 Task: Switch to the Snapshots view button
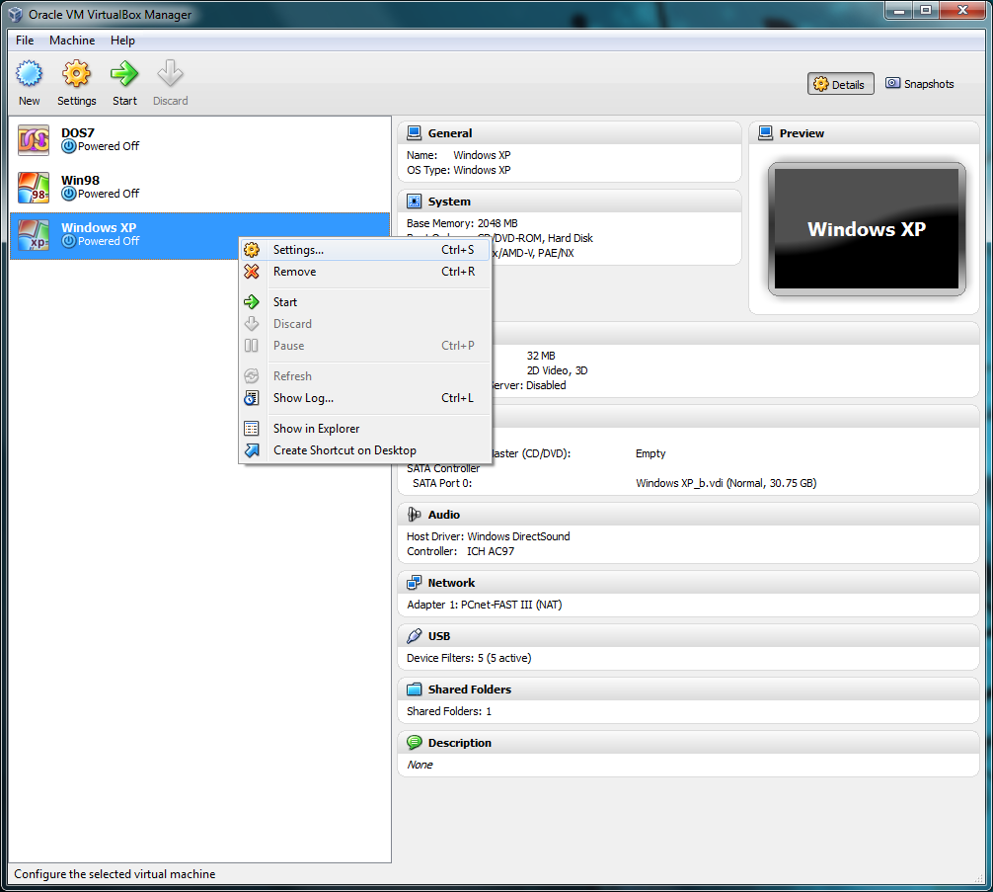coord(920,84)
